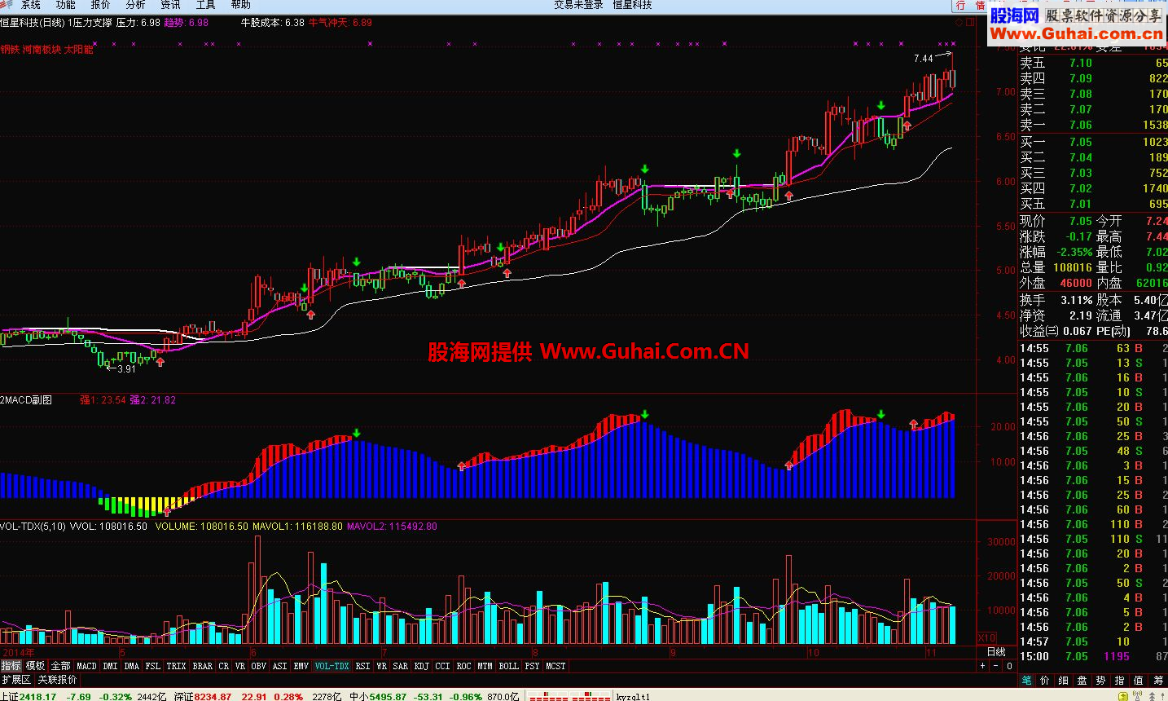Select the 价 tab in the tick panel
Viewport: 1168px width, 701px height.
[1045, 680]
